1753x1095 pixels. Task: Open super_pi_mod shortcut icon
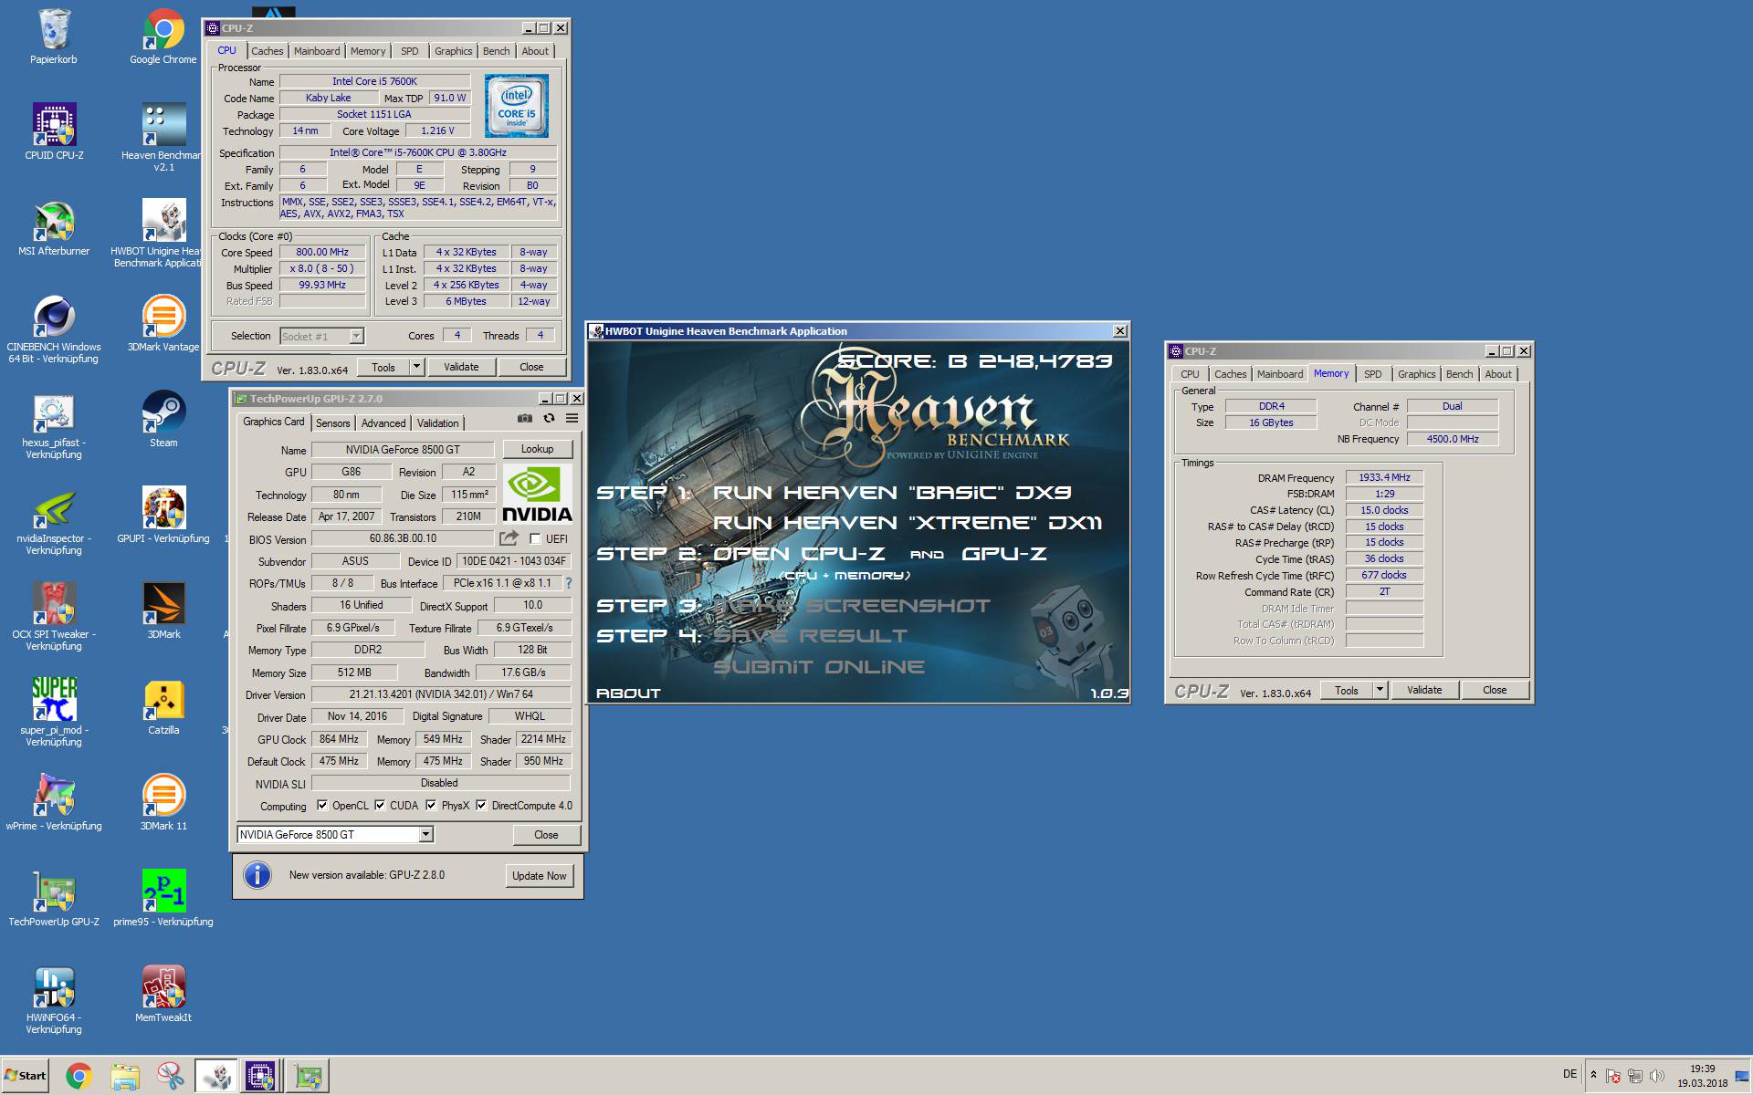click(54, 700)
